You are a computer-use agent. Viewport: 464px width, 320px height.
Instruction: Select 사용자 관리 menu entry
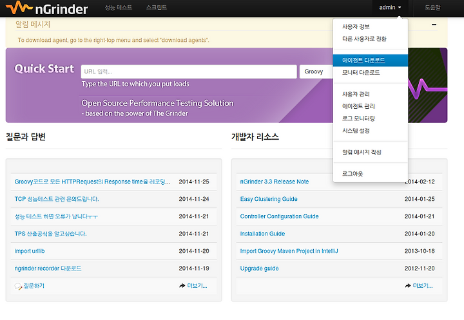[x=370, y=94]
